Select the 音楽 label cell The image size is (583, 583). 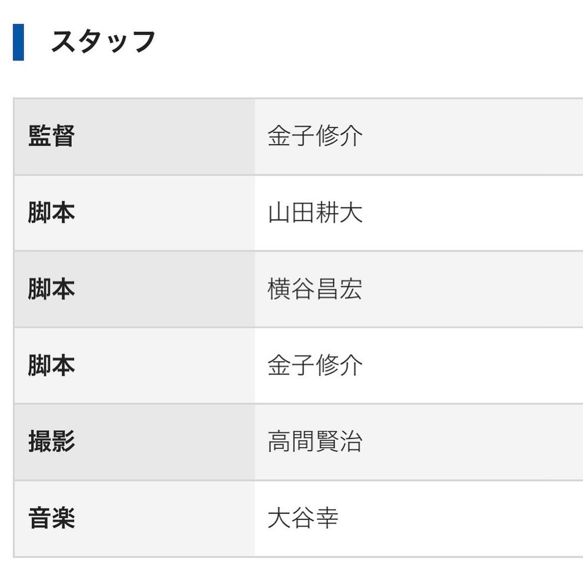tap(51, 519)
